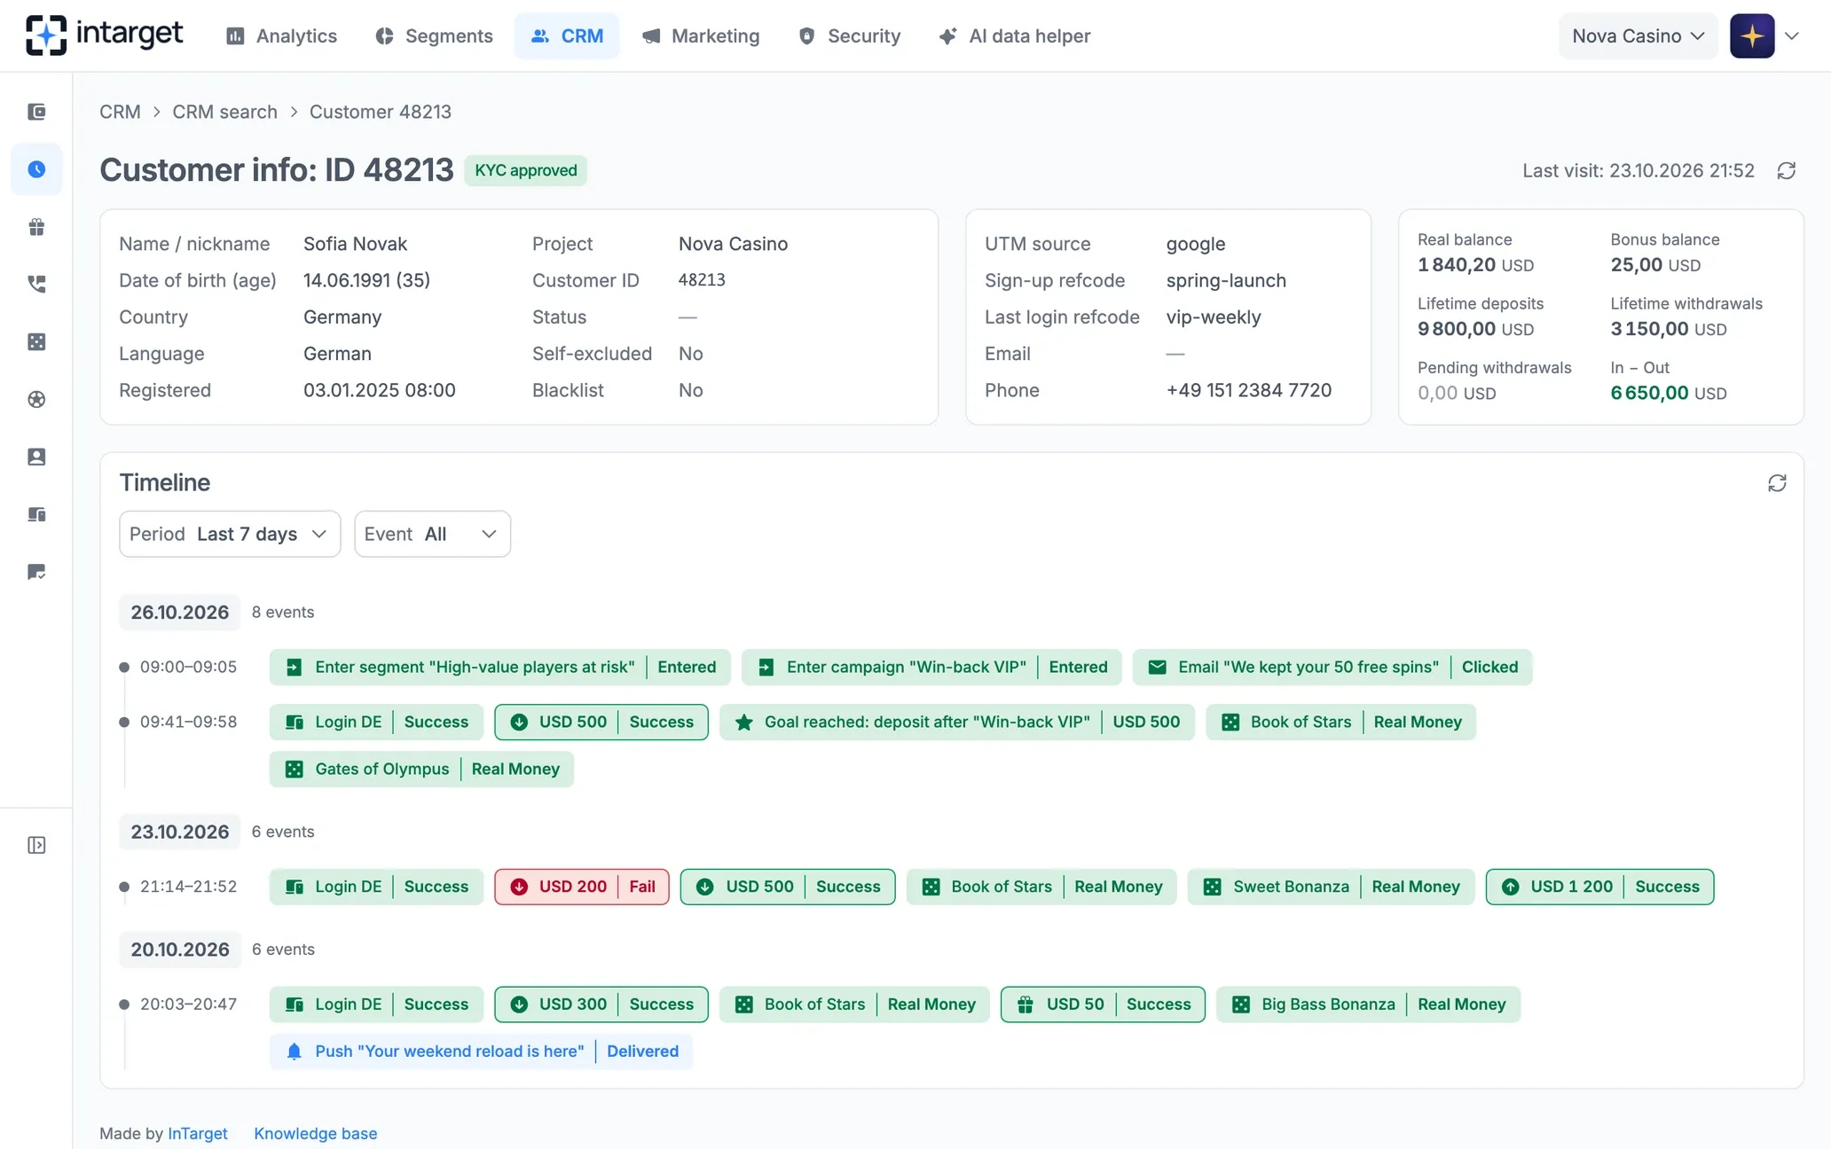The height and width of the screenshot is (1149, 1831).
Task: Open the Gates of Olympus Real Money event
Action: click(x=421, y=769)
